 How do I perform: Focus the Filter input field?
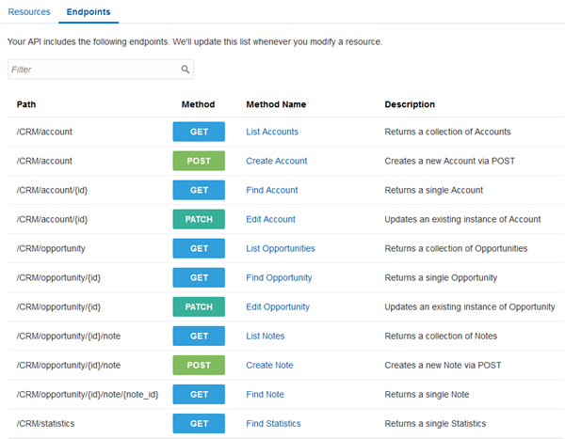(x=101, y=69)
